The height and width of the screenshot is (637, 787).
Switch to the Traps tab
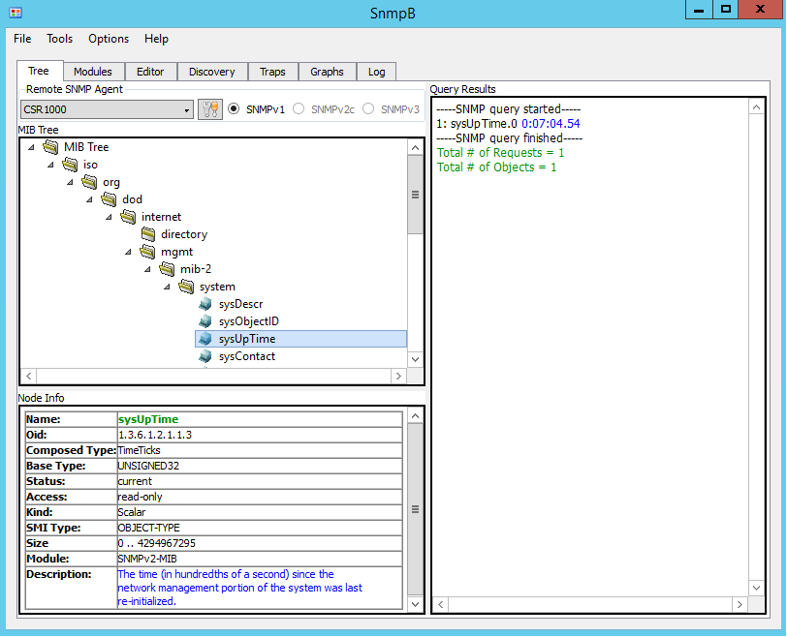point(272,71)
